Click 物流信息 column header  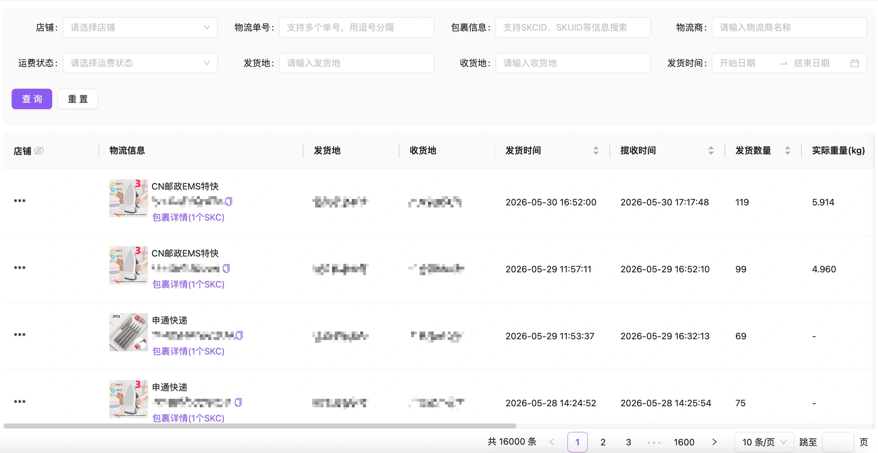(127, 150)
